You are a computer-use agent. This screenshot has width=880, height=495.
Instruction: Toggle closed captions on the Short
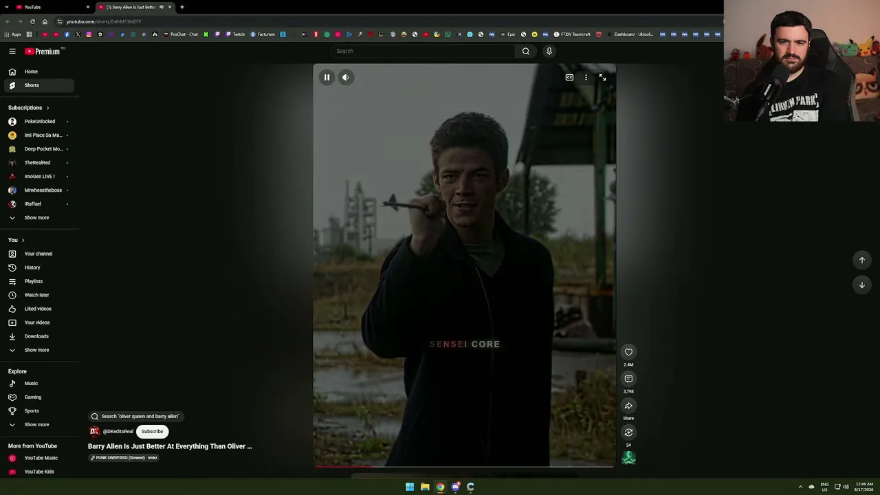[569, 78]
